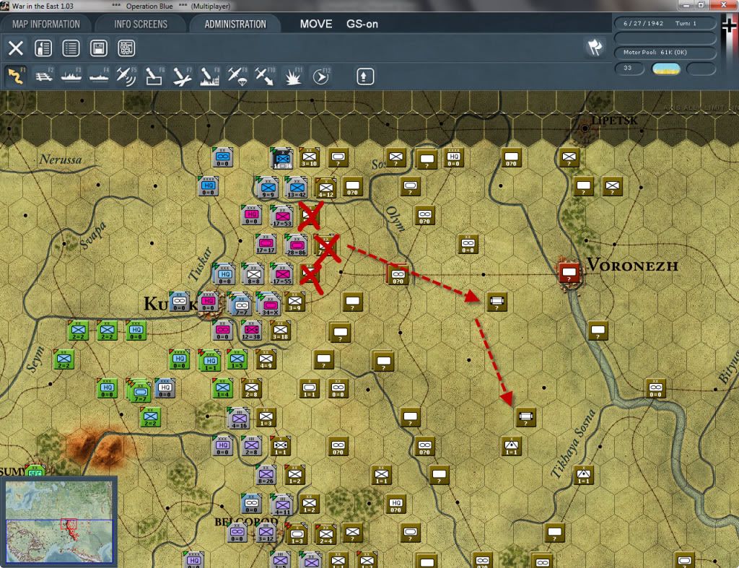The image size is (739, 568).
Task: Click the value 33 in the status panel
Action: [x=628, y=68]
